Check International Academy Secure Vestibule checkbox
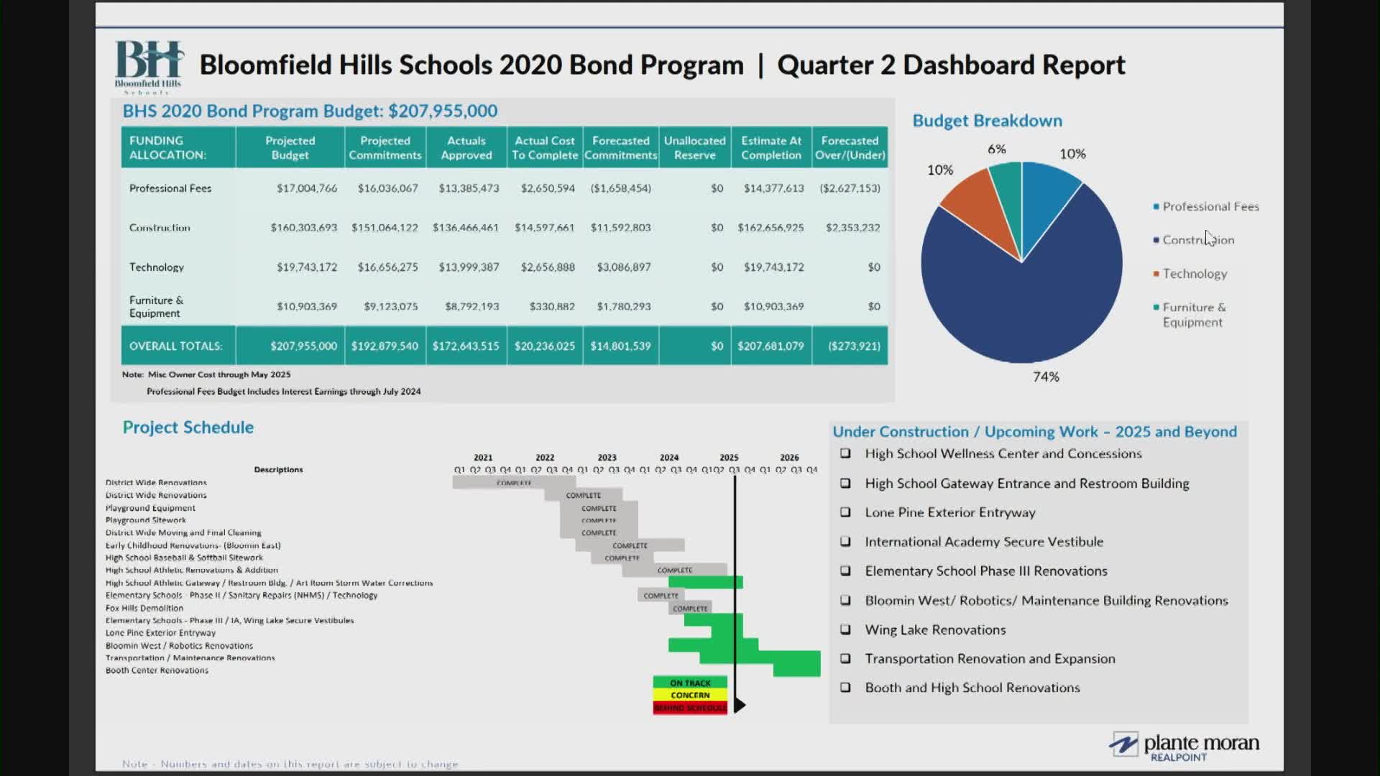Image resolution: width=1380 pixels, height=776 pixels. (845, 542)
